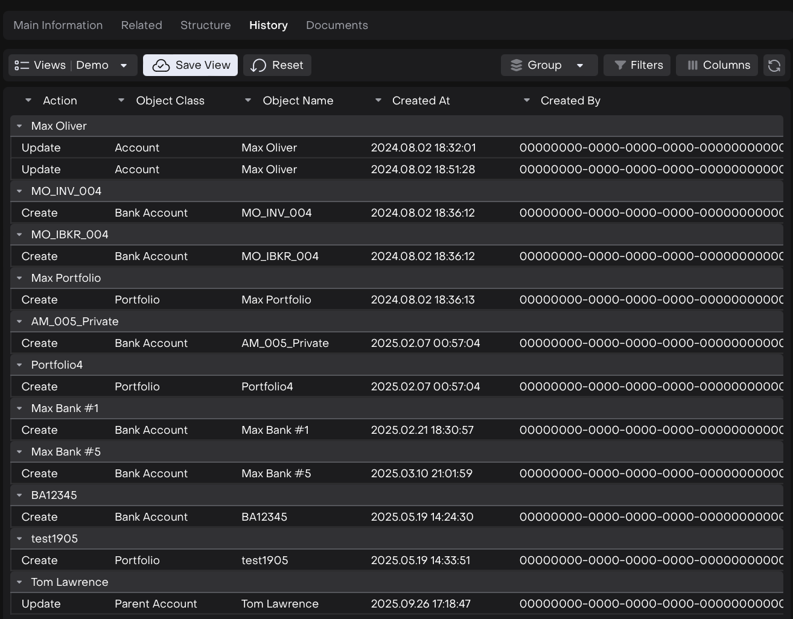Open the Action column menu arrow
793x619 pixels.
28,101
